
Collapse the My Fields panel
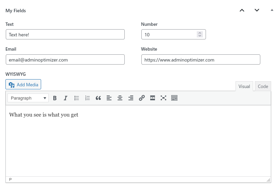(272, 10)
